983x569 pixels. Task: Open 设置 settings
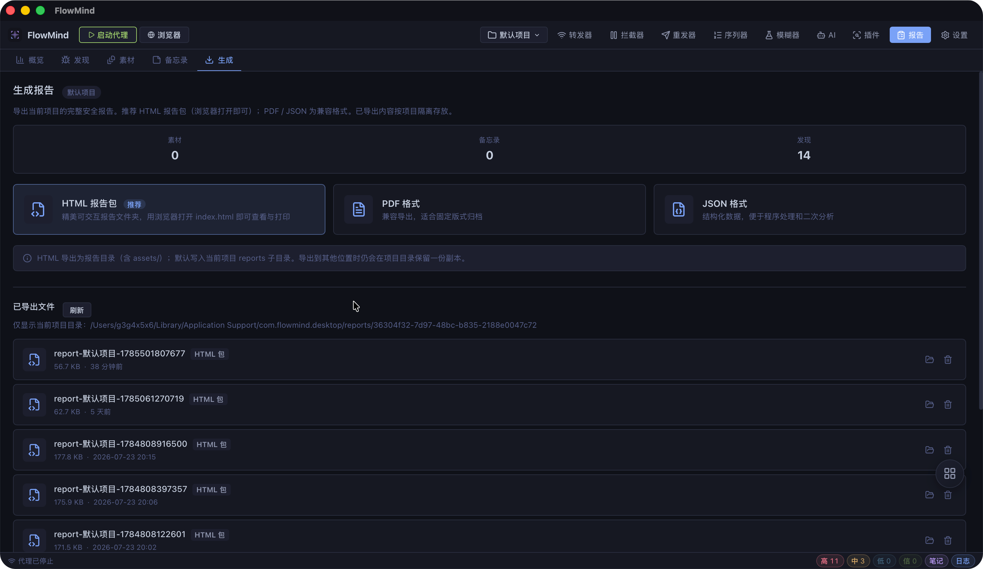tap(954, 35)
